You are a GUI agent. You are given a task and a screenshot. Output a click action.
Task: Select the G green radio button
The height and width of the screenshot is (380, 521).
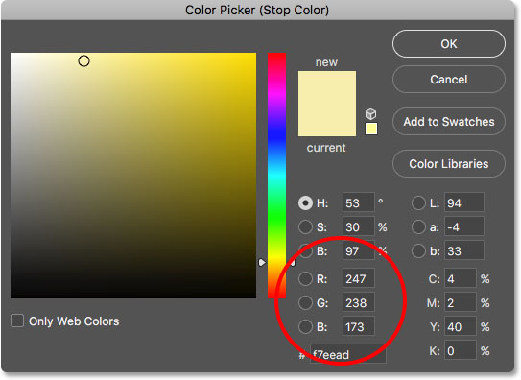click(305, 303)
